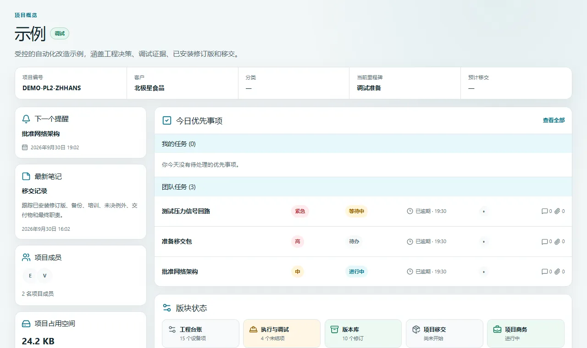Click the checklist icon beside 今日优先事项

(x=167, y=120)
